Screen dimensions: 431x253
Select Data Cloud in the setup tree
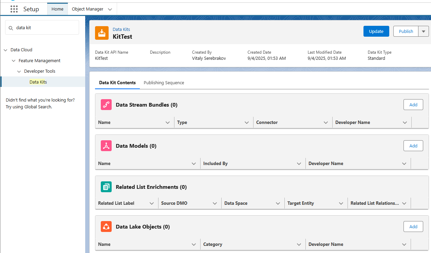click(x=21, y=50)
